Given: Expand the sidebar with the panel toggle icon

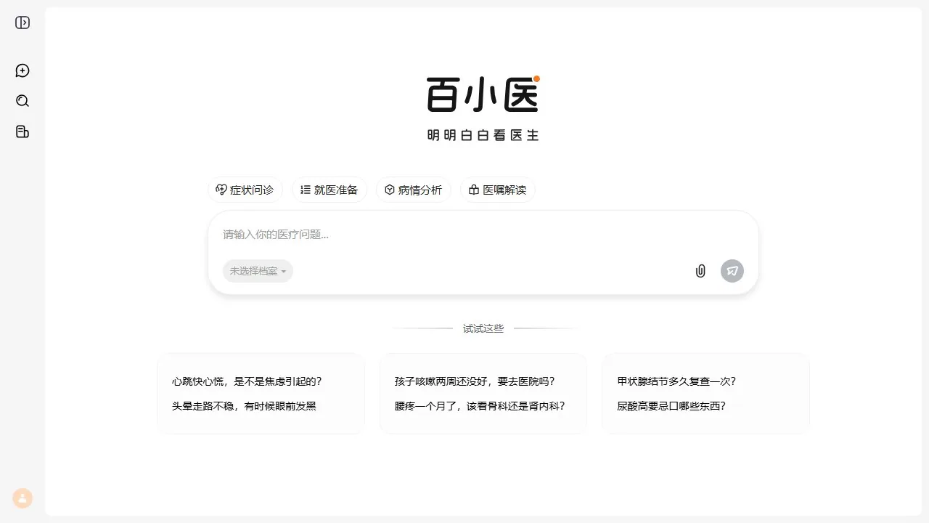Looking at the screenshot, I should tap(22, 23).
